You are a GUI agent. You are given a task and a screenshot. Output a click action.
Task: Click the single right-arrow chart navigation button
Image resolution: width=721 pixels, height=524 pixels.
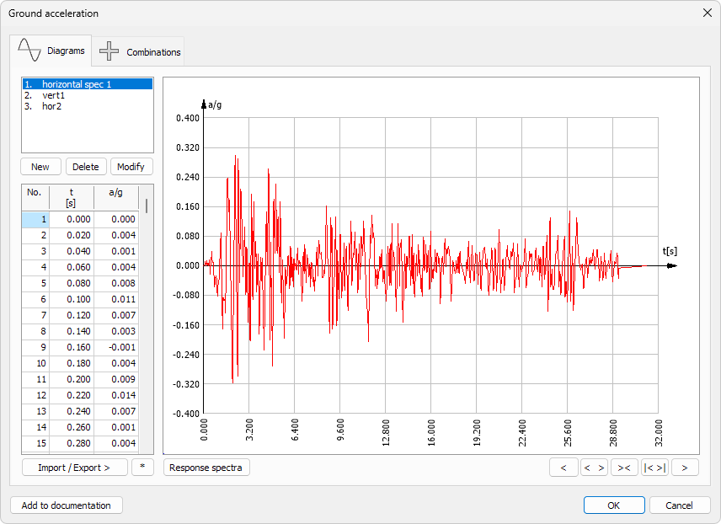[685, 467]
